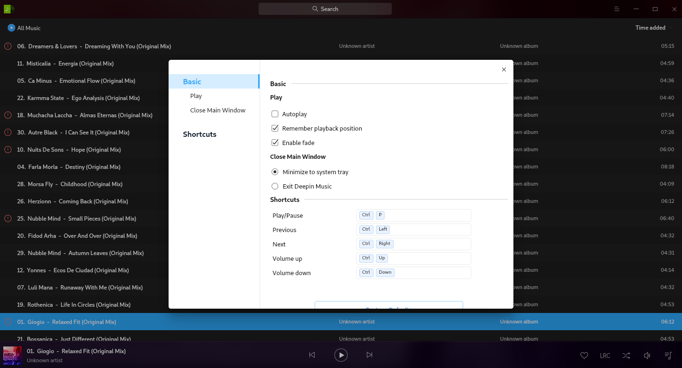Click the volume speaker icon
Viewport: 682px width, 368px height.
(x=647, y=356)
